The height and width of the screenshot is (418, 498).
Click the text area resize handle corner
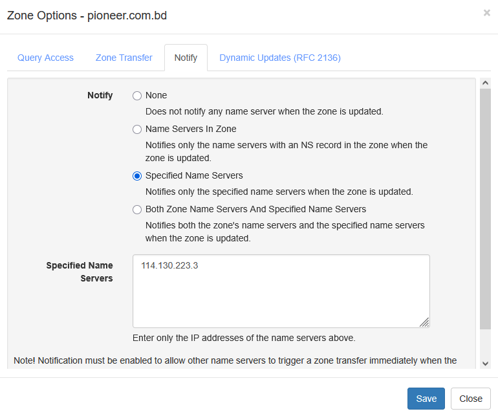424,322
